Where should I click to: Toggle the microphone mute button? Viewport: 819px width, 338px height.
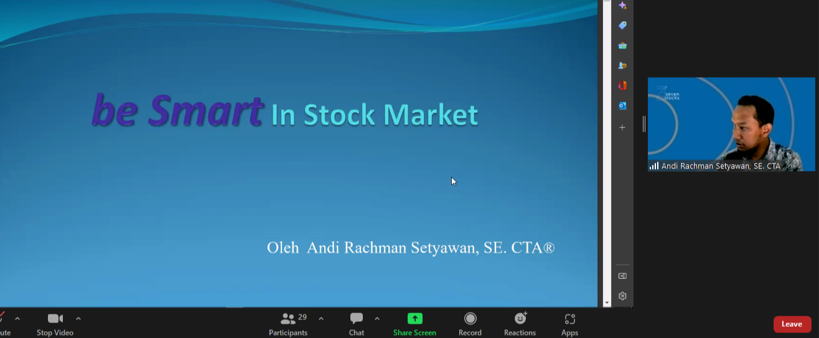3,323
